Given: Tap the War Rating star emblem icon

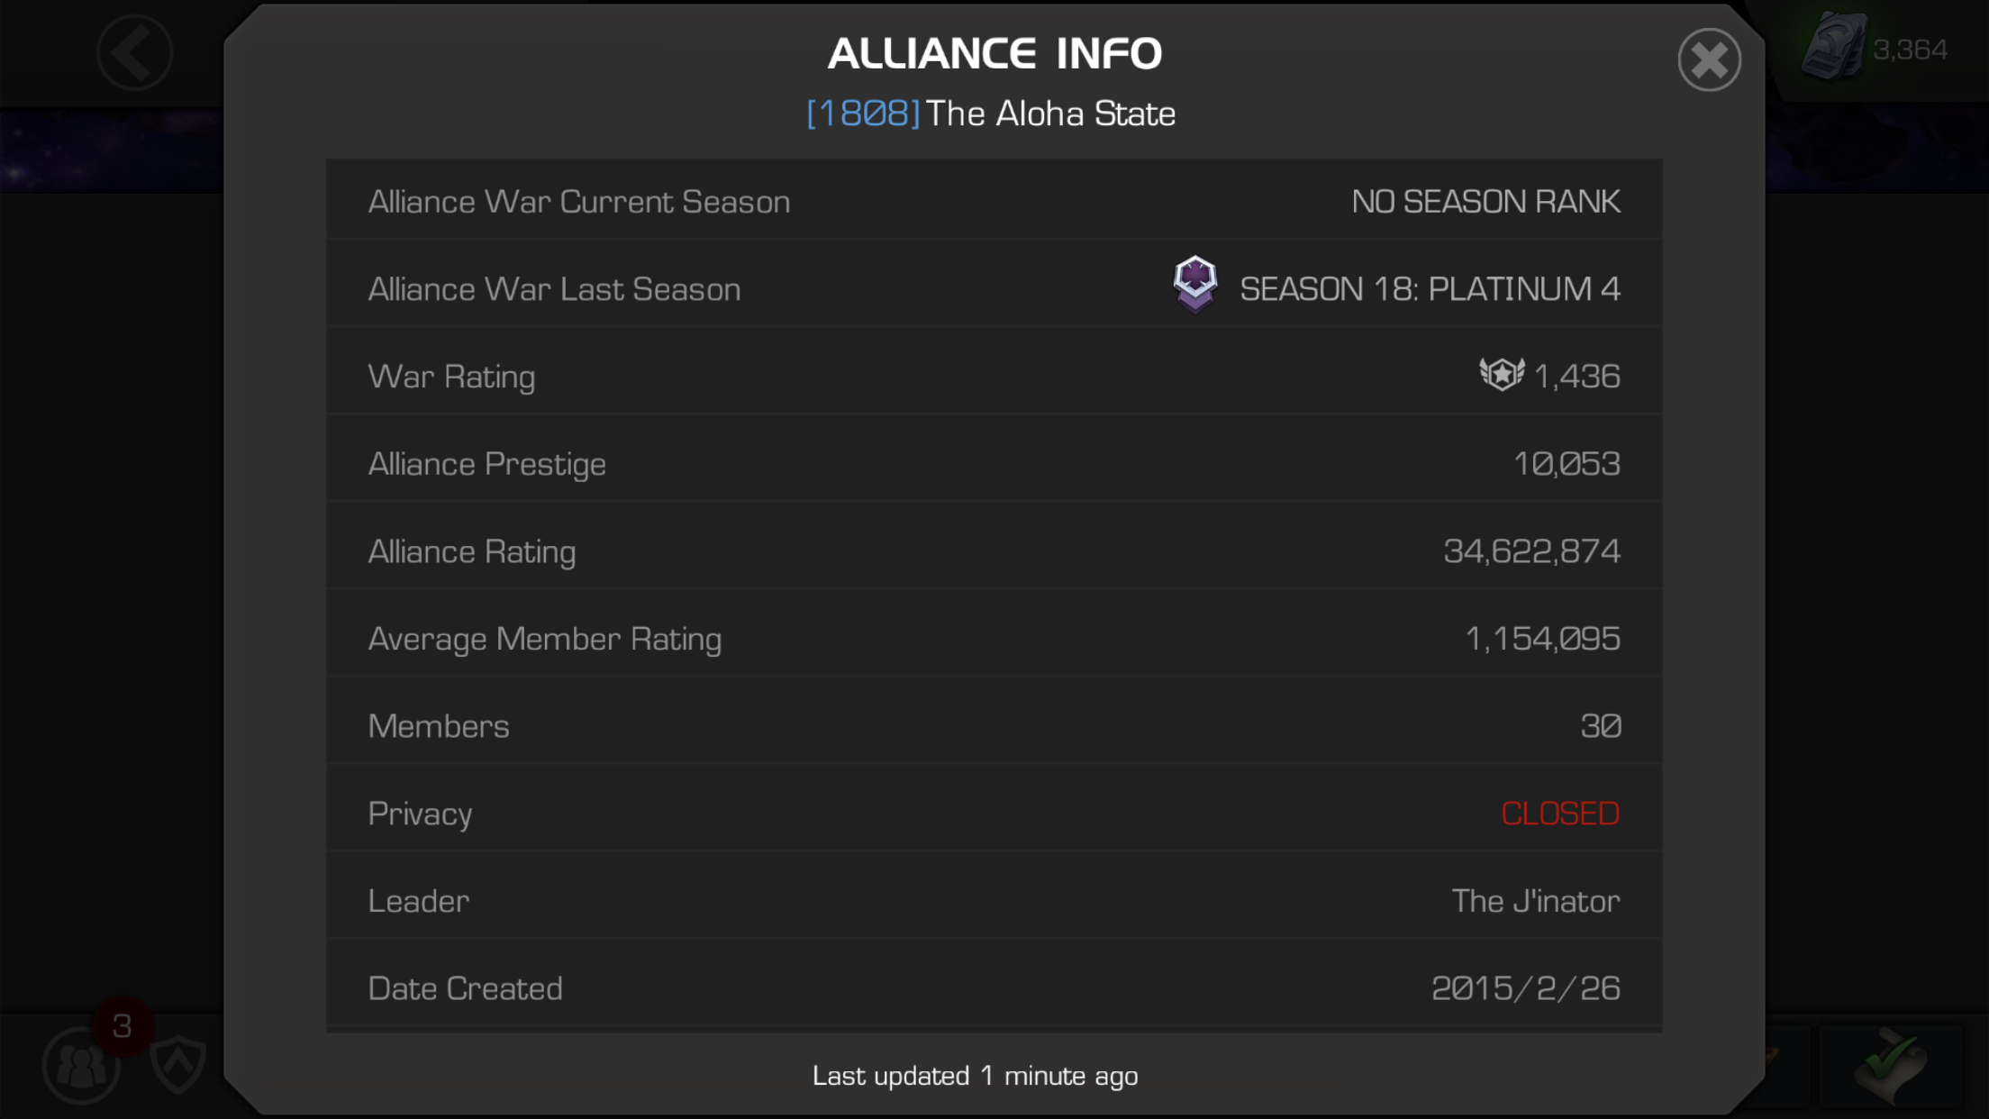Looking at the screenshot, I should pos(1502,374).
